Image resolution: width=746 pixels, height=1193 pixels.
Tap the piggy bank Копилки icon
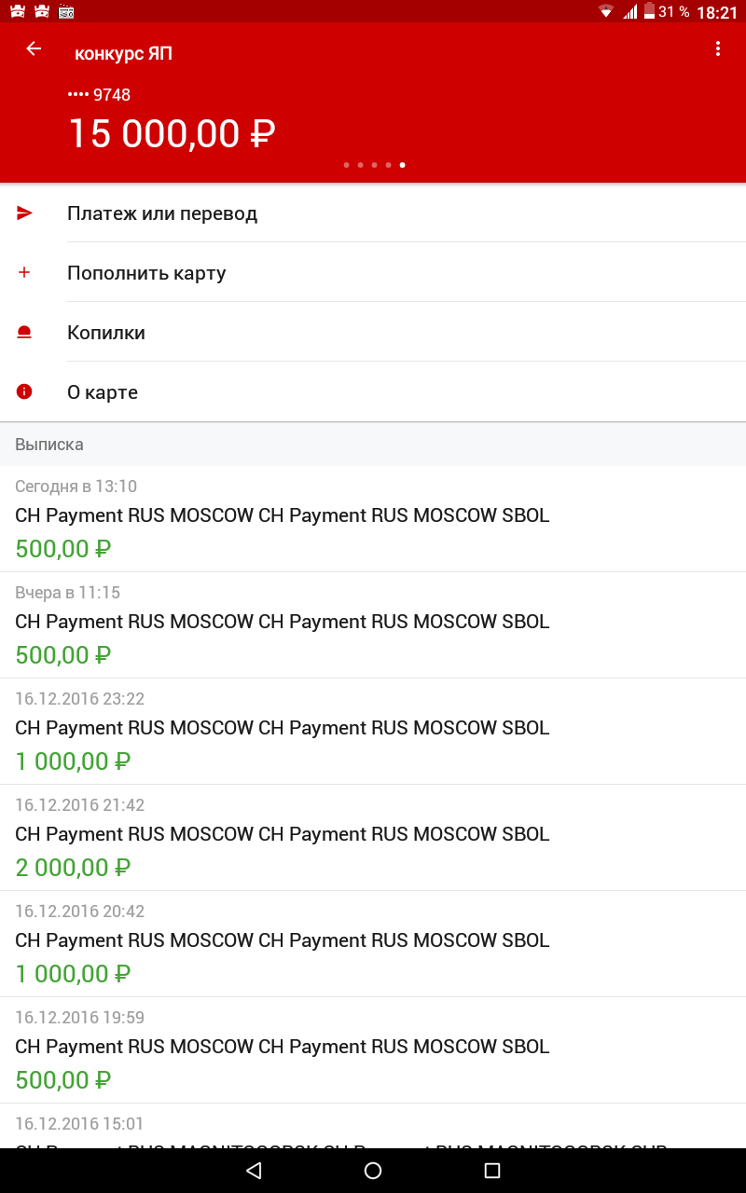click(24, 332)
